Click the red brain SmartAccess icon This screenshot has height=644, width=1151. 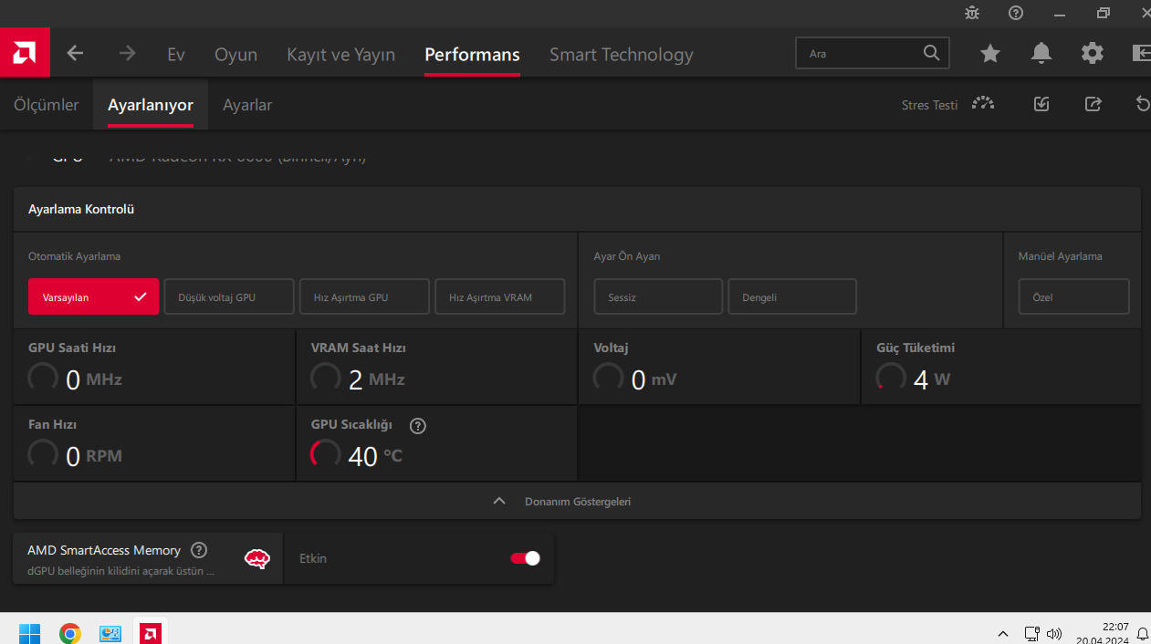257,559
